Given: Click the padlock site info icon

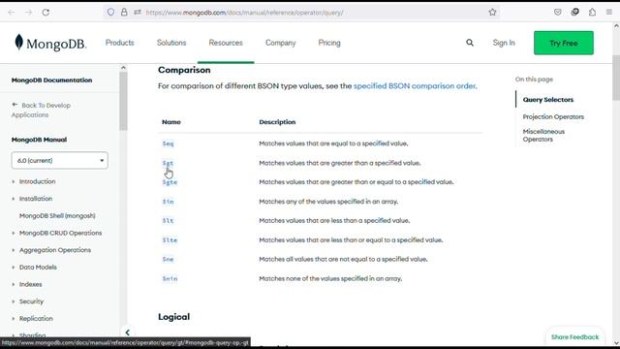Looking at the screenshot, I should point(124,13).
